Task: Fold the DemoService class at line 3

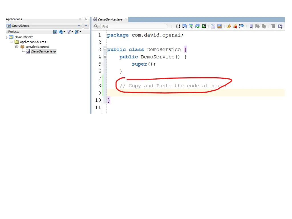Action: click(x=105, y=49)
